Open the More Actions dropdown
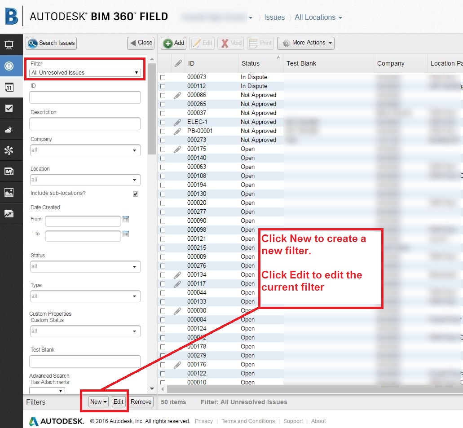The height and width of the screenshot is (428, 463). point(306,43)
